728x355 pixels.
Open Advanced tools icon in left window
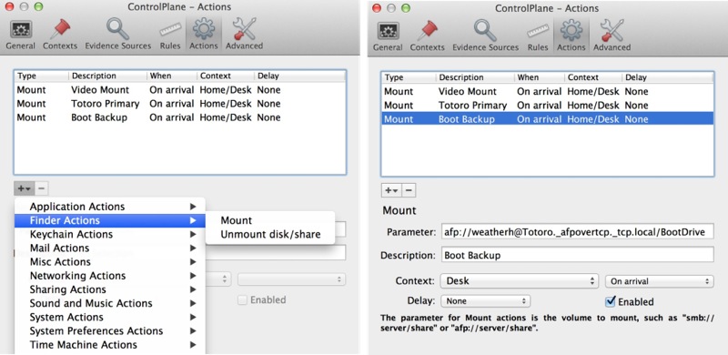(x=244, y=35)
